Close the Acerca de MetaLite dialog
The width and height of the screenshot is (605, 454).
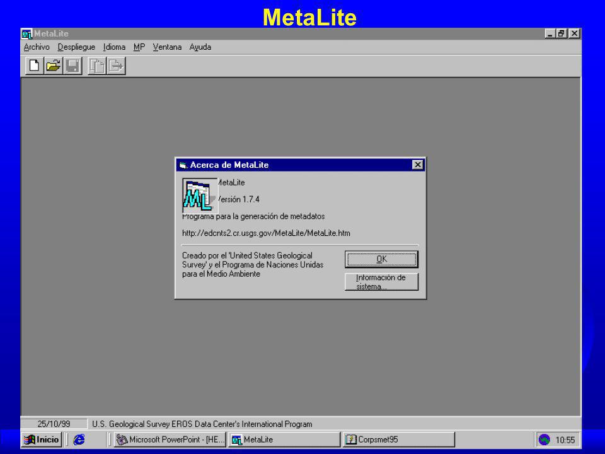pos(417,165)
